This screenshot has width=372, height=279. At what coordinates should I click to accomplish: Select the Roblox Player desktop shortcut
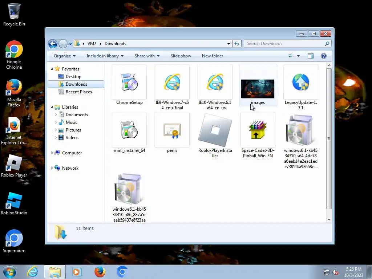[x=14, y=166]
